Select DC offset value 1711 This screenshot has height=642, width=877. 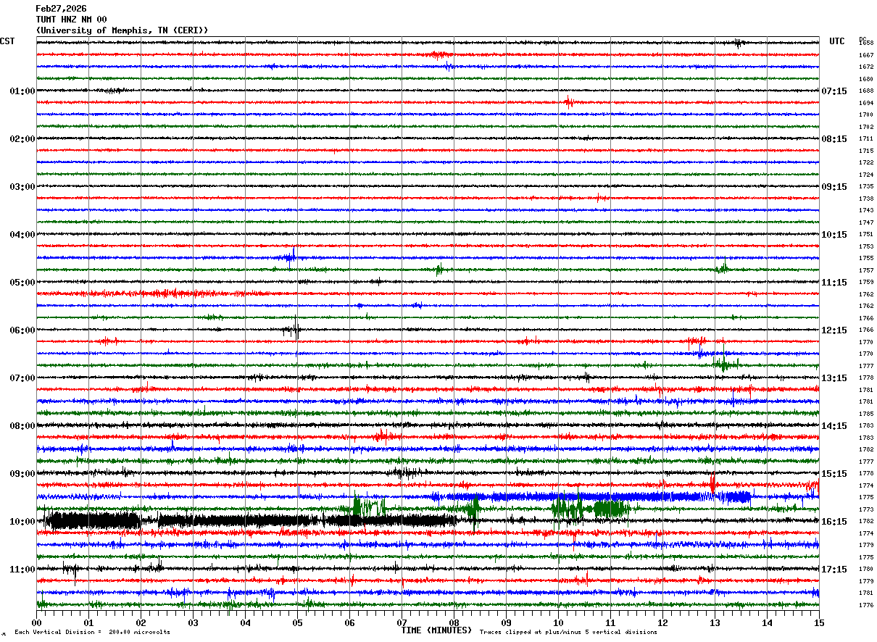pos(866,138)
